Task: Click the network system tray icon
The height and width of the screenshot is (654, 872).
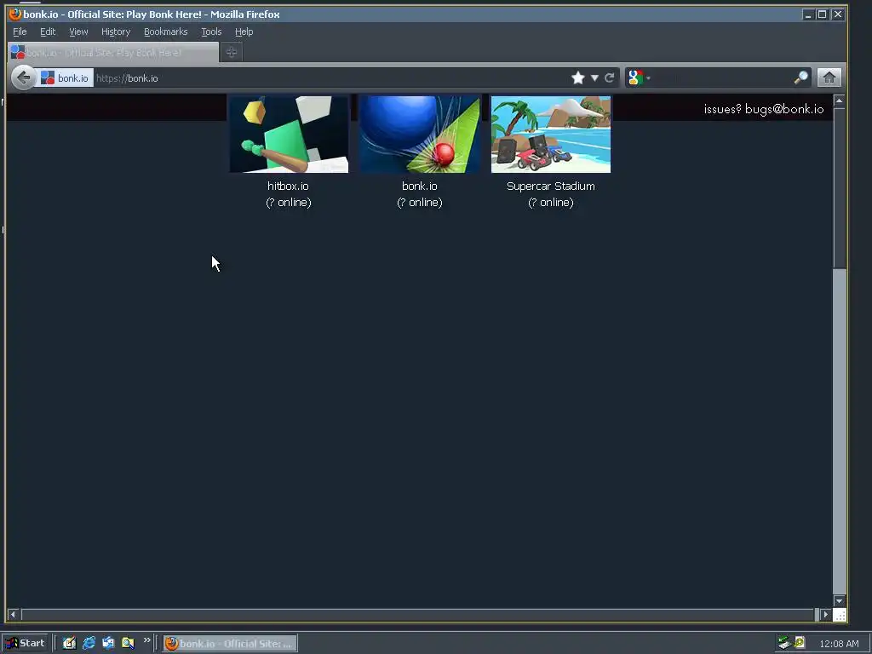Action: click(784, 643)
